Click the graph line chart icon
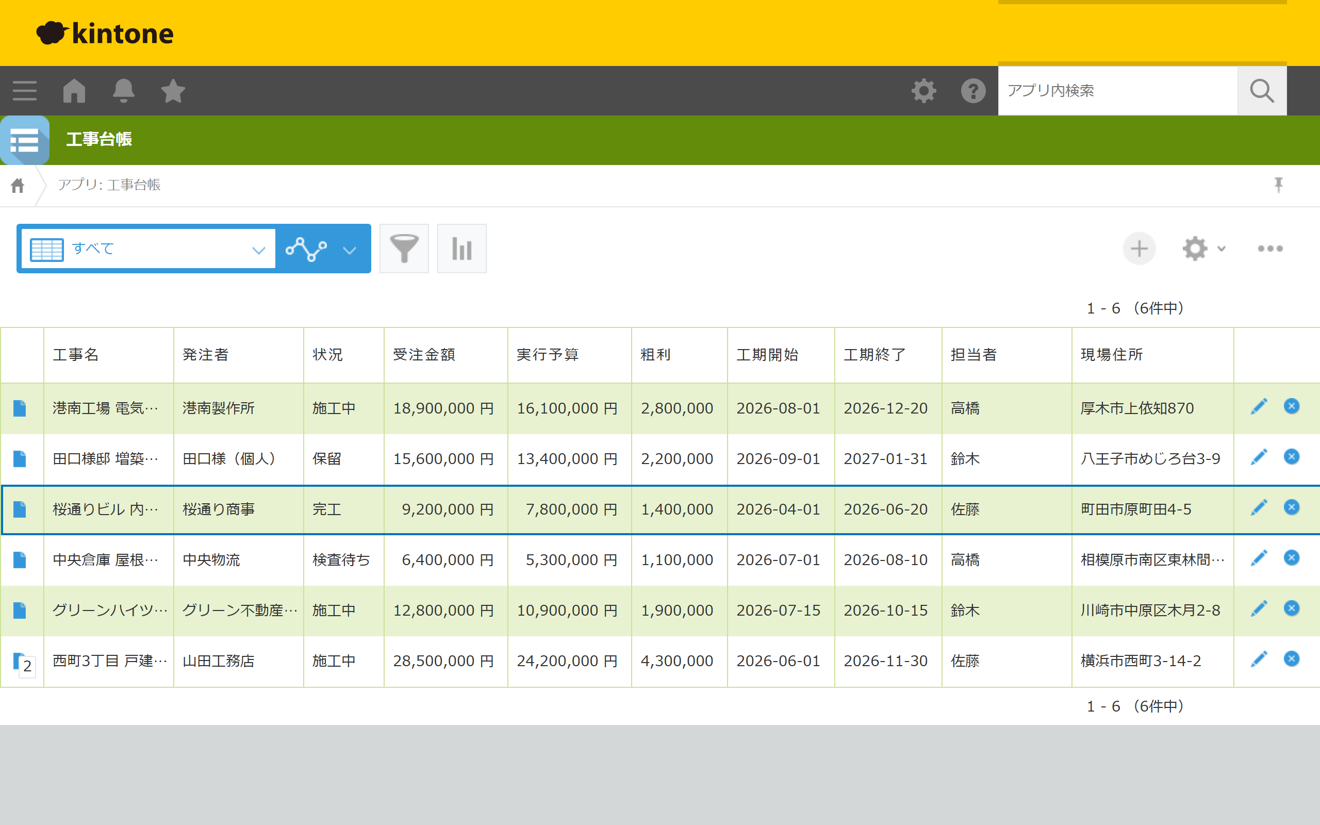 307,249
